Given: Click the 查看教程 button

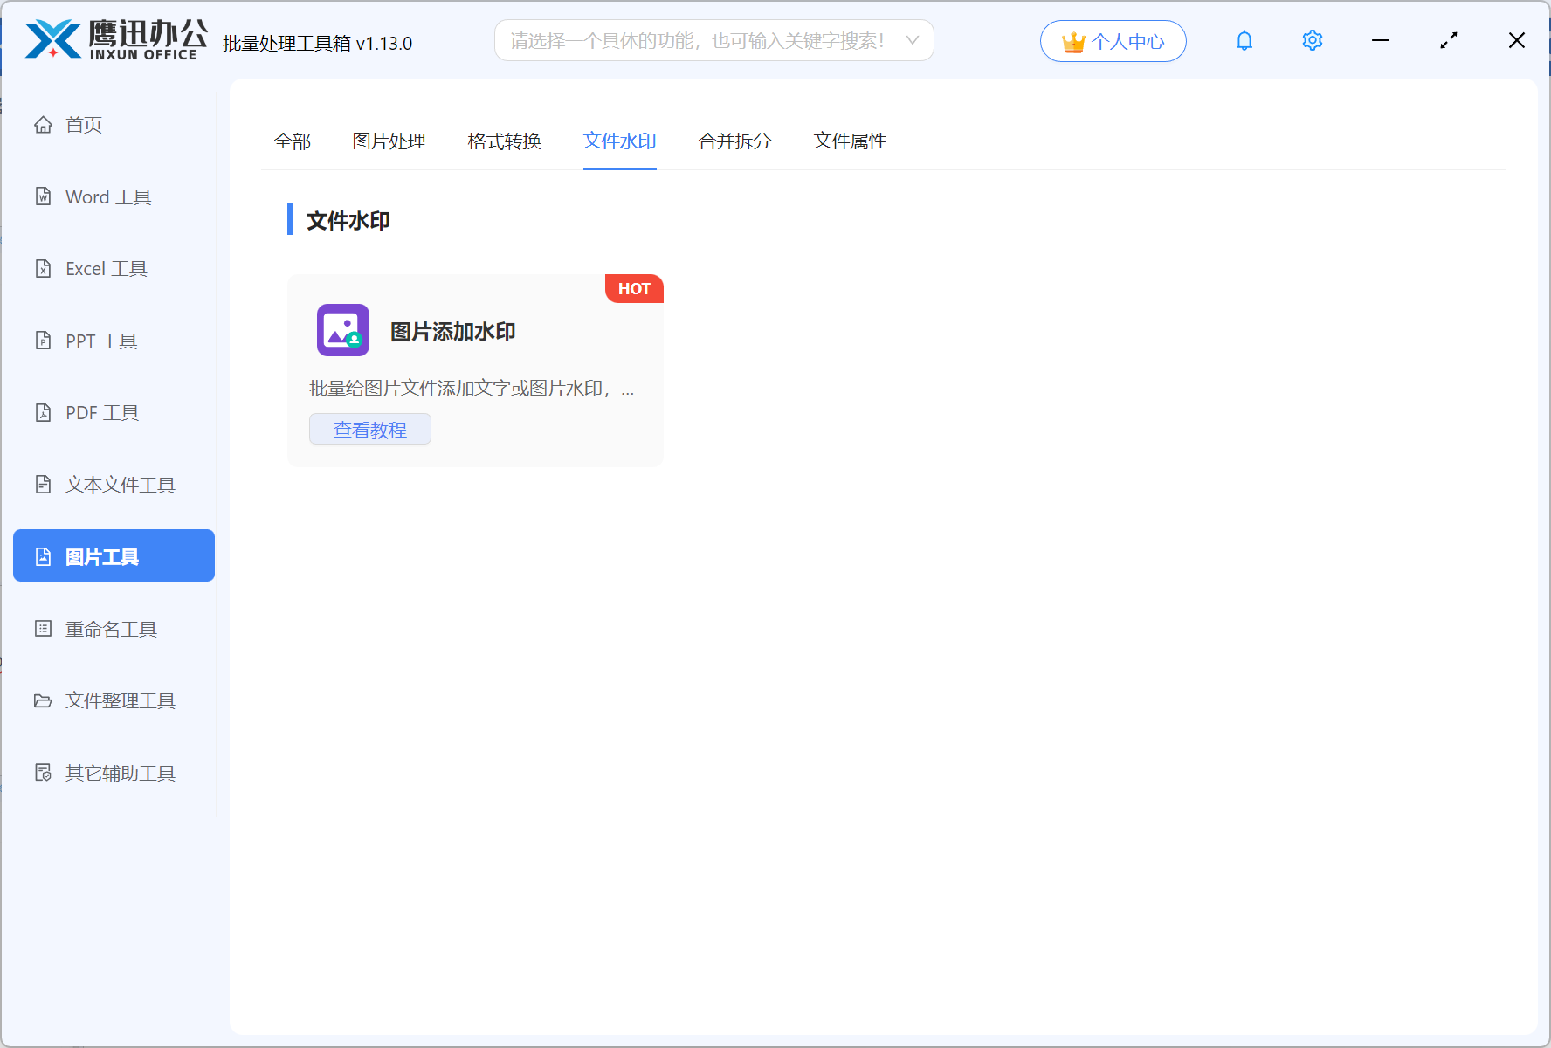Looking at the screenshot, I should (369, 429).
